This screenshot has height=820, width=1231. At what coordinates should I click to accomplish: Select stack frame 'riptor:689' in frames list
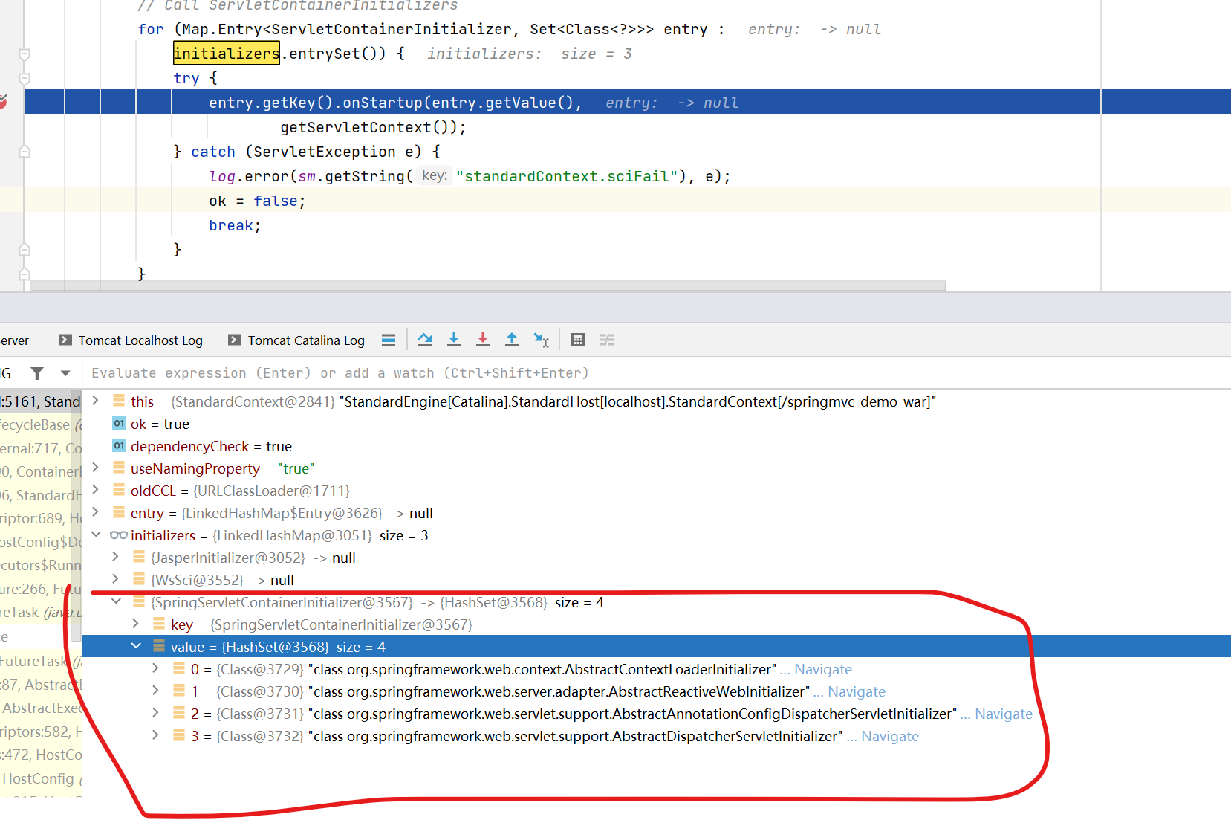pyautogui.click(x=40, y=518)
